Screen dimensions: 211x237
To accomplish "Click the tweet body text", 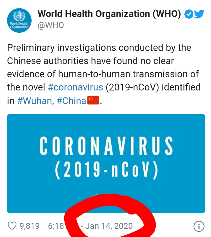I will pyautogui.click(x=104, y=74).
